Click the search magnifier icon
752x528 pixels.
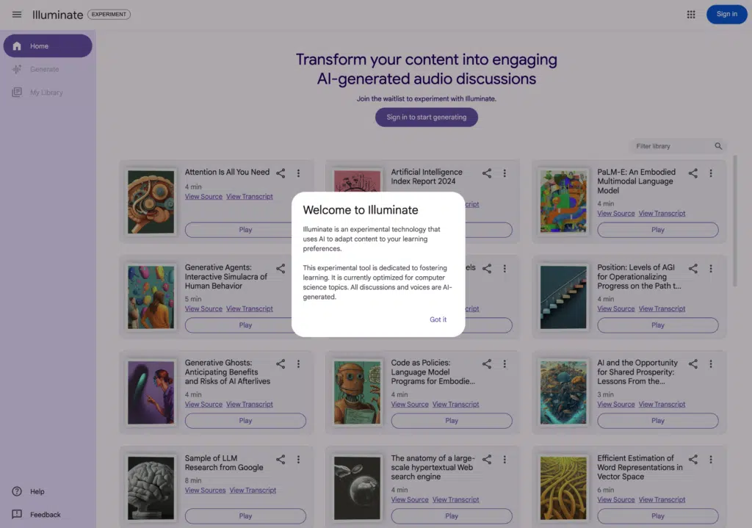pos(718,146)
